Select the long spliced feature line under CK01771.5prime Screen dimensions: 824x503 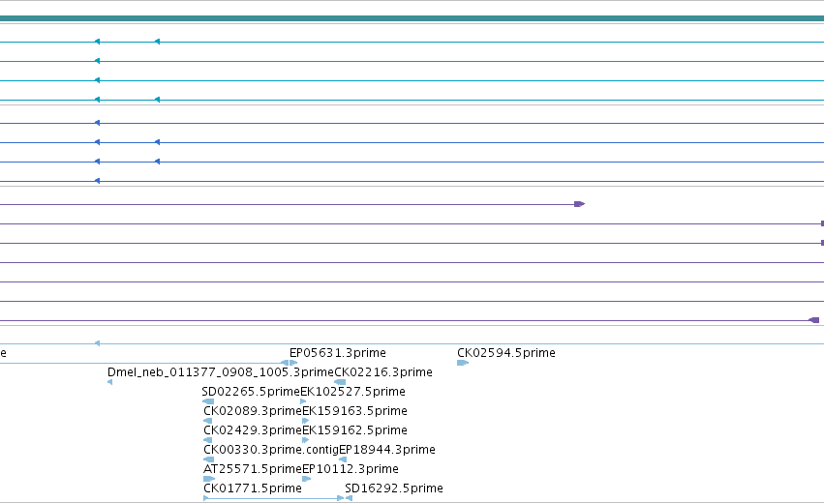[273, 498]
